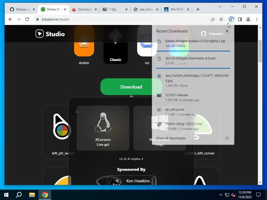Open sea_horizon_landscape jpg download entry
The width and height of the screenshot is (267, 200).
coord(193,80)
